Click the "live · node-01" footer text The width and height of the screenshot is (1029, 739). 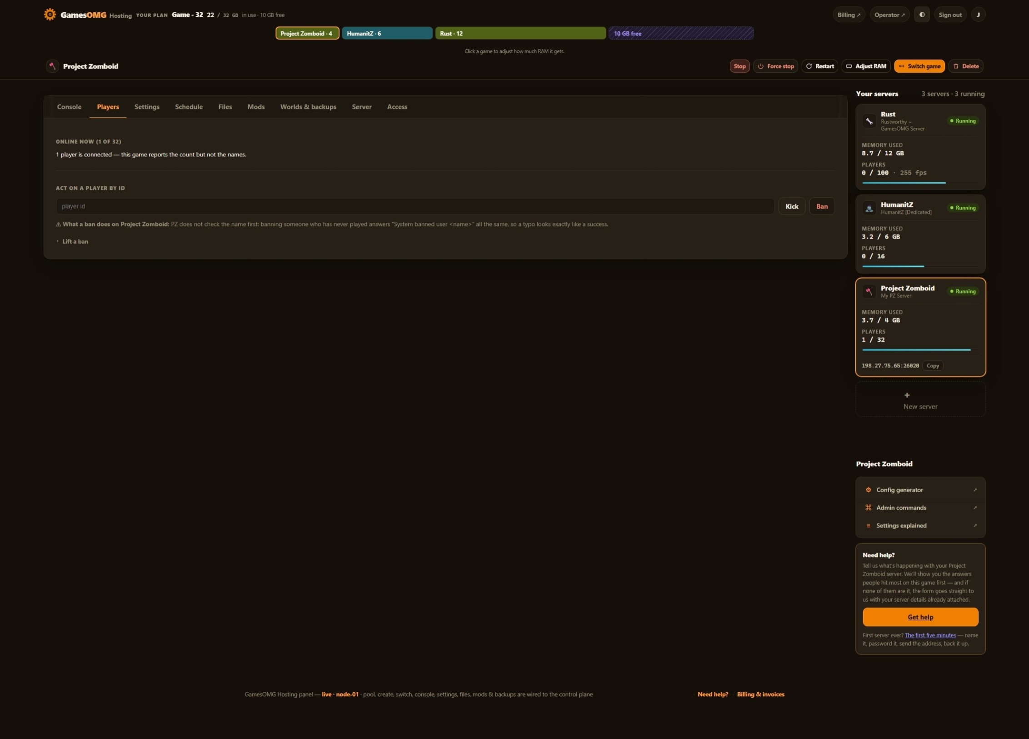coord(340,694)
